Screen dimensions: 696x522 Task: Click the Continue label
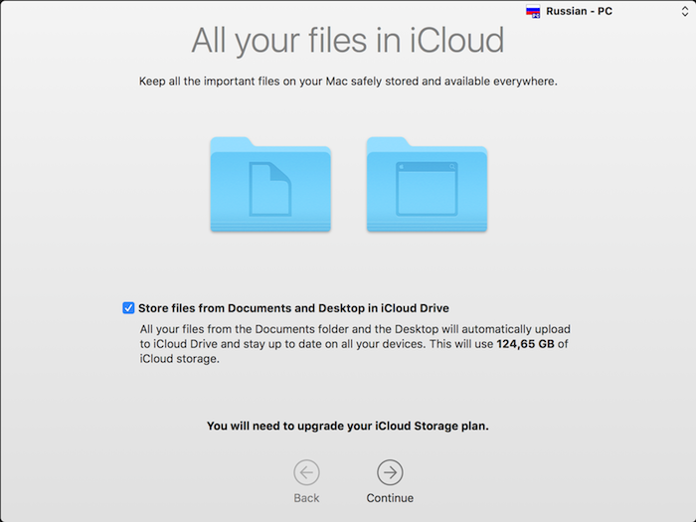pos(390,498)
